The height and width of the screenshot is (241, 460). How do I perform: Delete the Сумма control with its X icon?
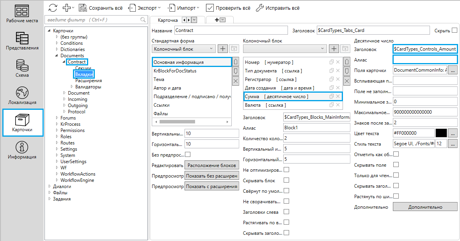click(338, 96)
